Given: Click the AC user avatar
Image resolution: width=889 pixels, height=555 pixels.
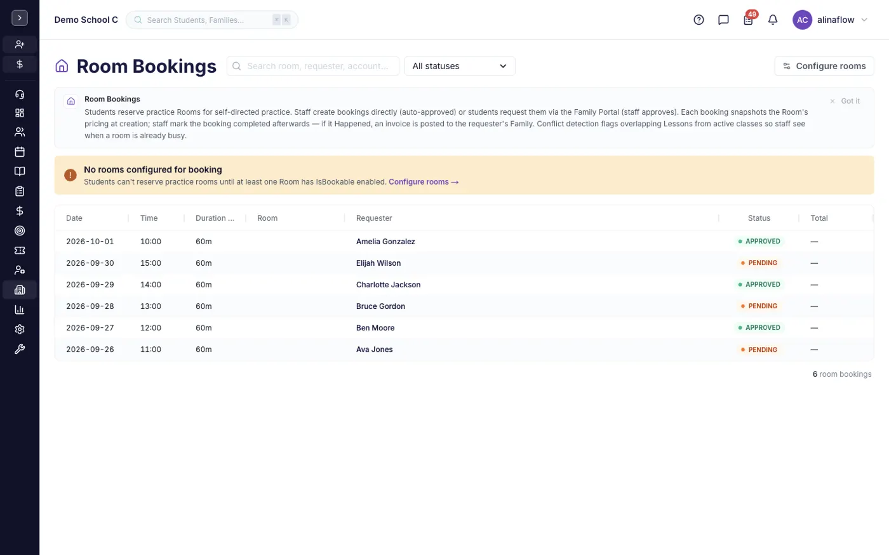Looking at the screenshot, I should tap(802, 20).
